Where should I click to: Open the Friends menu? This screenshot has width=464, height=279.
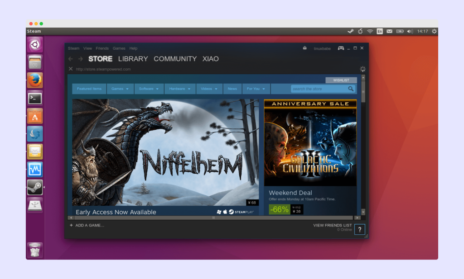coord(102,48)
